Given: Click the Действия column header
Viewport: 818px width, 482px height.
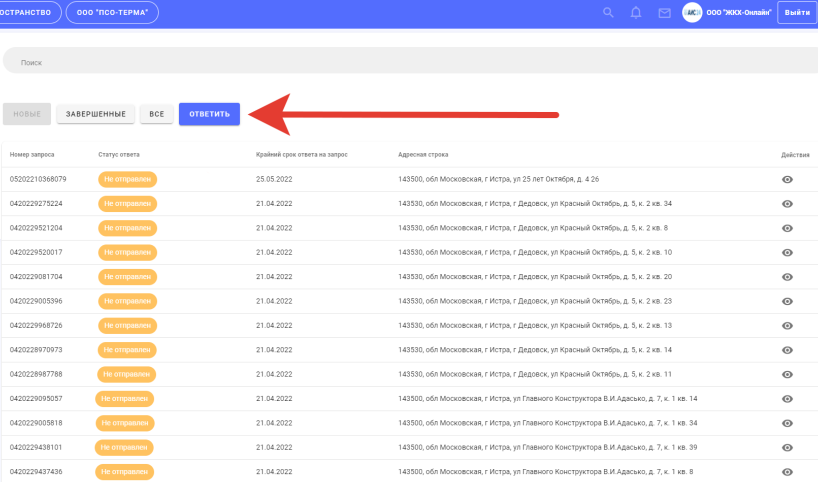Looking at the screenshot, I should pos(795,155).
